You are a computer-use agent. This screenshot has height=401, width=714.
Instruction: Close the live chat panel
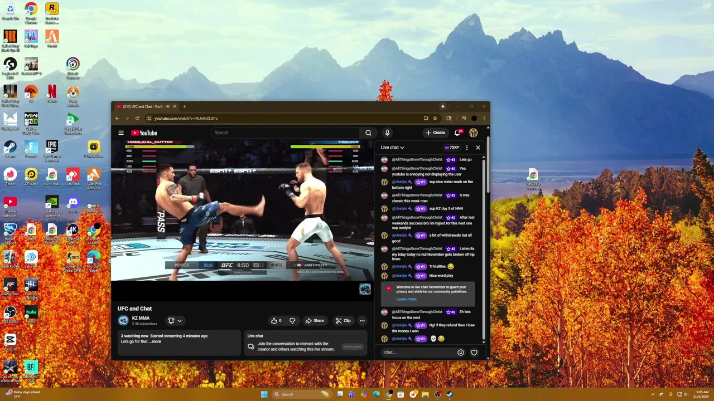pos(477,148)
